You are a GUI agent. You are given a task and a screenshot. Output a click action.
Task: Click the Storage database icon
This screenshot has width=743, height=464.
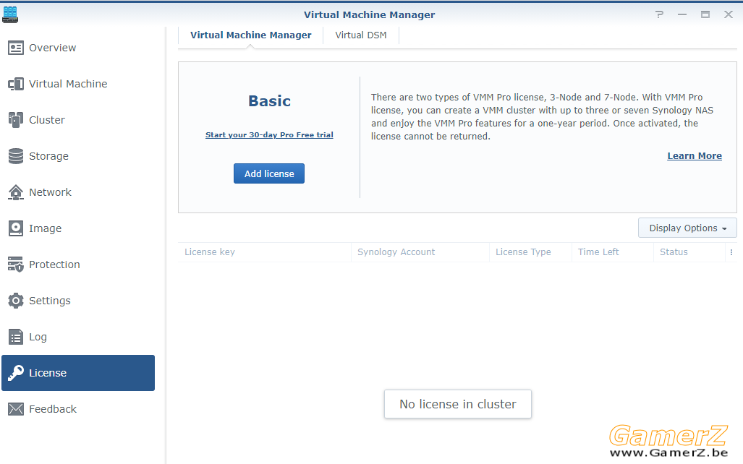point(16,156)
